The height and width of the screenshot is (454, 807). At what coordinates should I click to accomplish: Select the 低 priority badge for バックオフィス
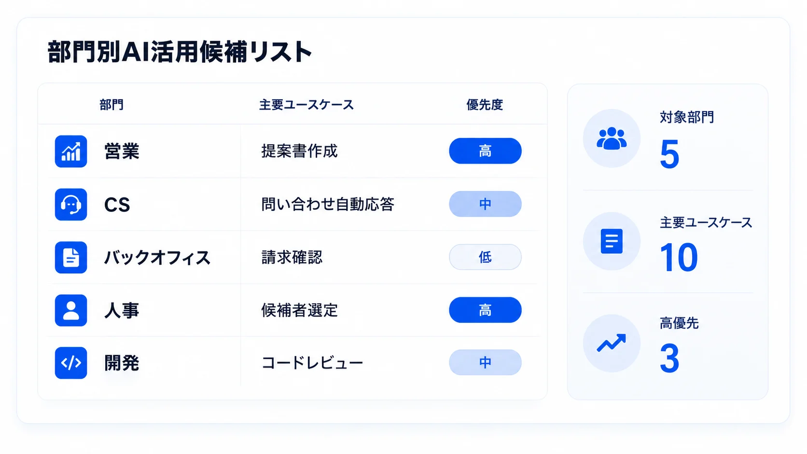[x=485, y=257]
